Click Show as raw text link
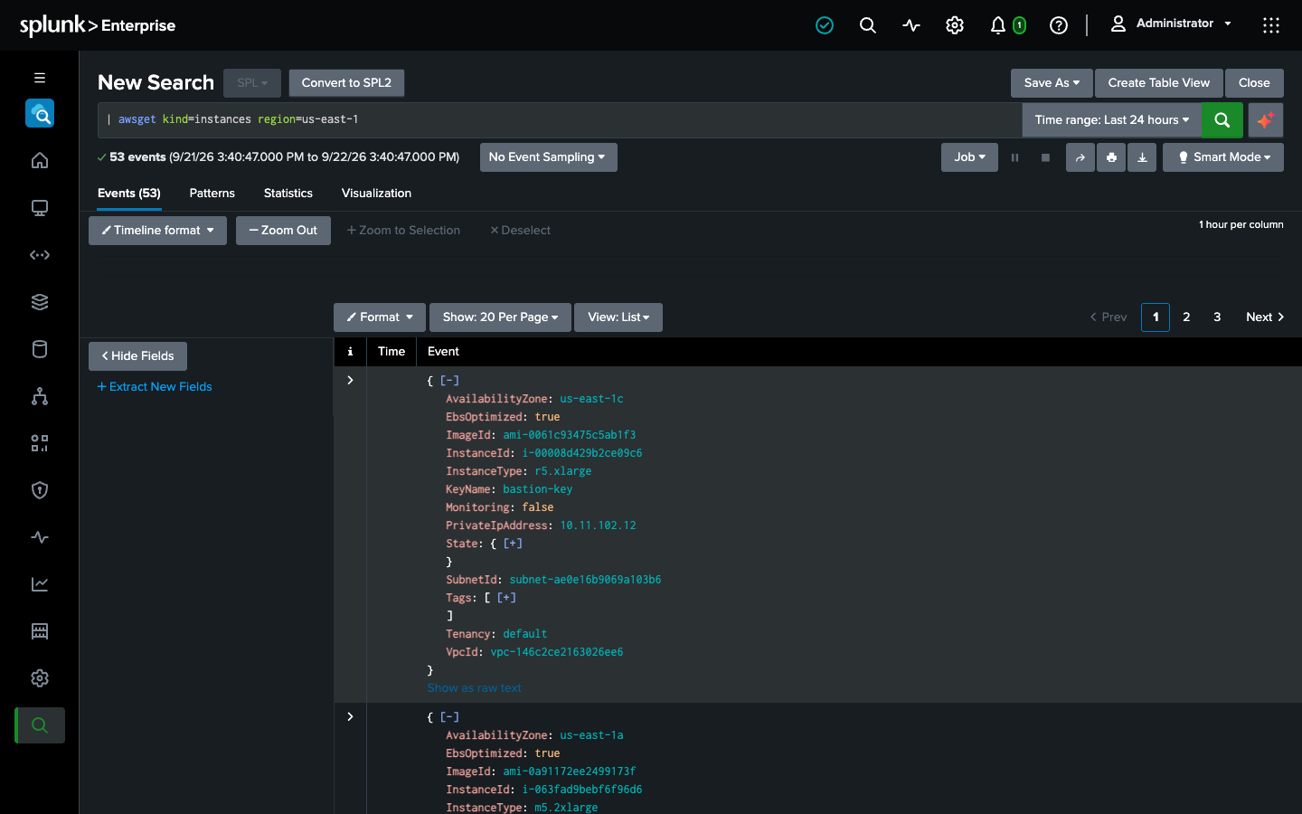This screenshot has width=1302, height=814. 474,688
